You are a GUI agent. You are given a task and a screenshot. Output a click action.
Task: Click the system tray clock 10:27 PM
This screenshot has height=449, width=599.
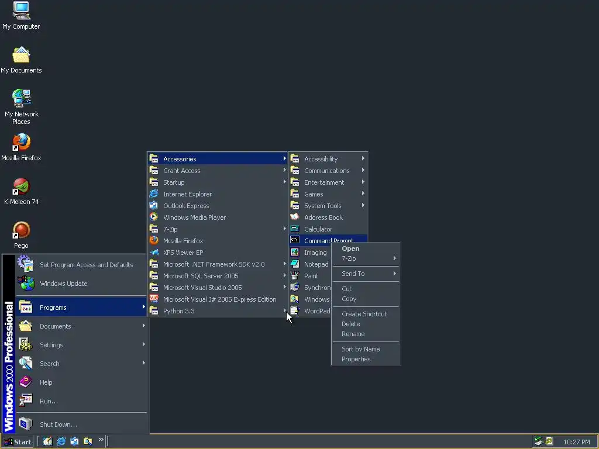point(576,442)
